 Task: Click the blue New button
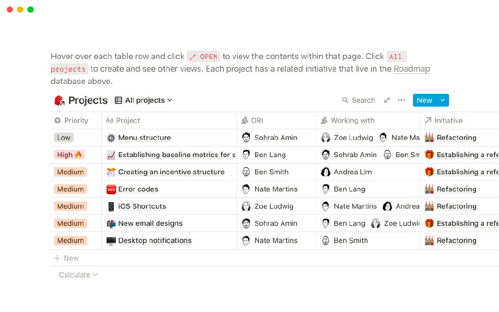(x=425, y=100)
